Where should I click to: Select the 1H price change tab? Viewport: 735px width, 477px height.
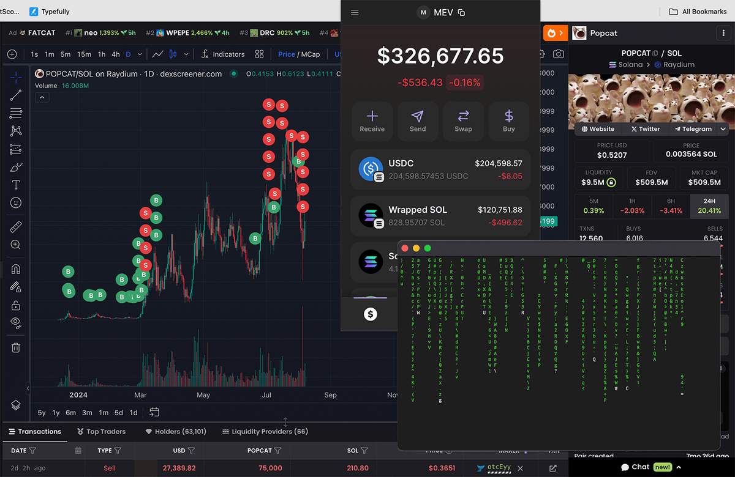(632, 206)
